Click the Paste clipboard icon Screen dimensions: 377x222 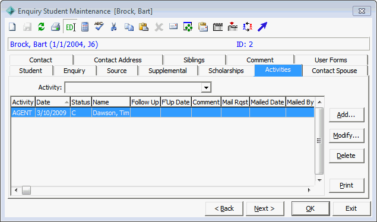click(x=144, y=27)
